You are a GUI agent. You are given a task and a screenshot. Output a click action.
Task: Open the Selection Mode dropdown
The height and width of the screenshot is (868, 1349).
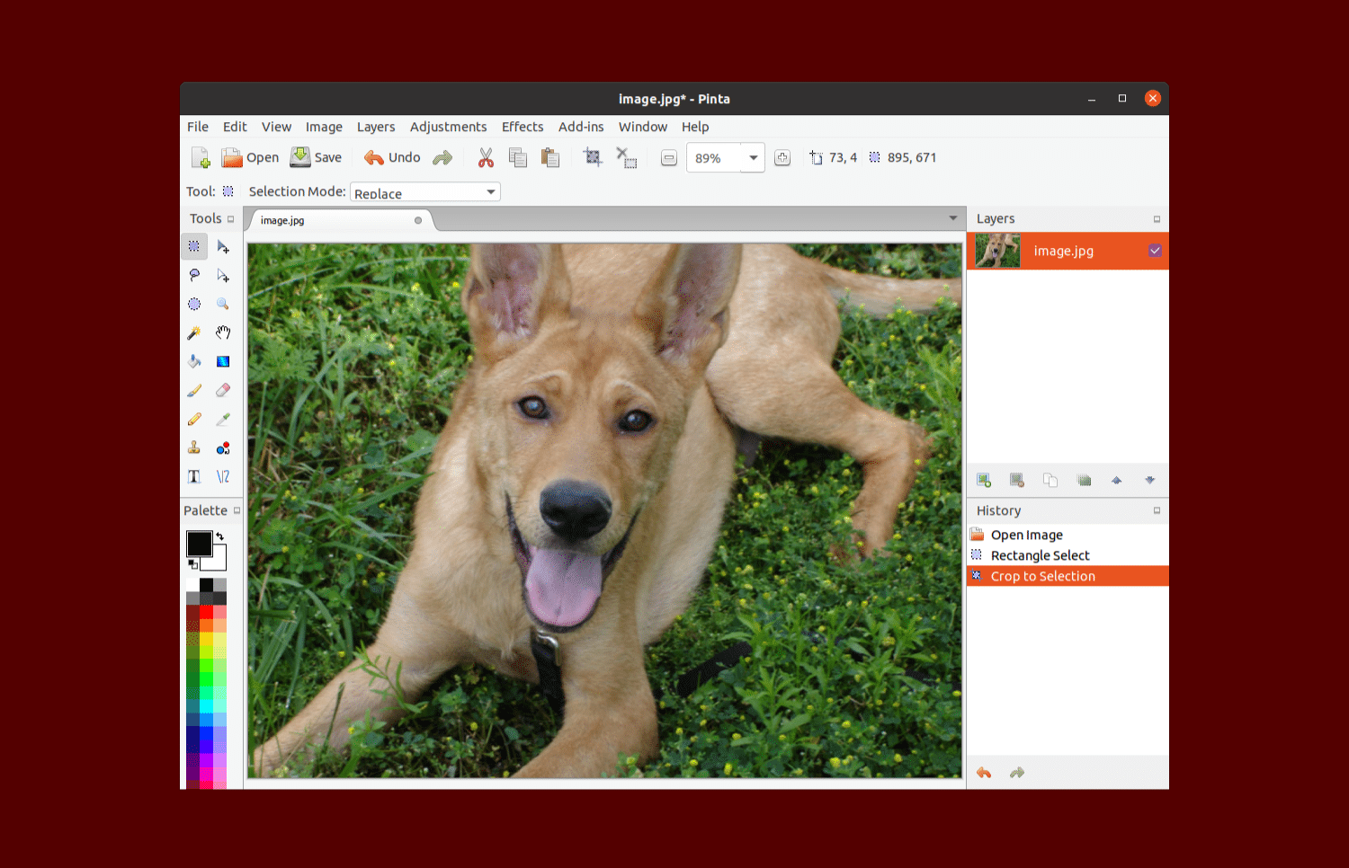(x=425, y=192)
